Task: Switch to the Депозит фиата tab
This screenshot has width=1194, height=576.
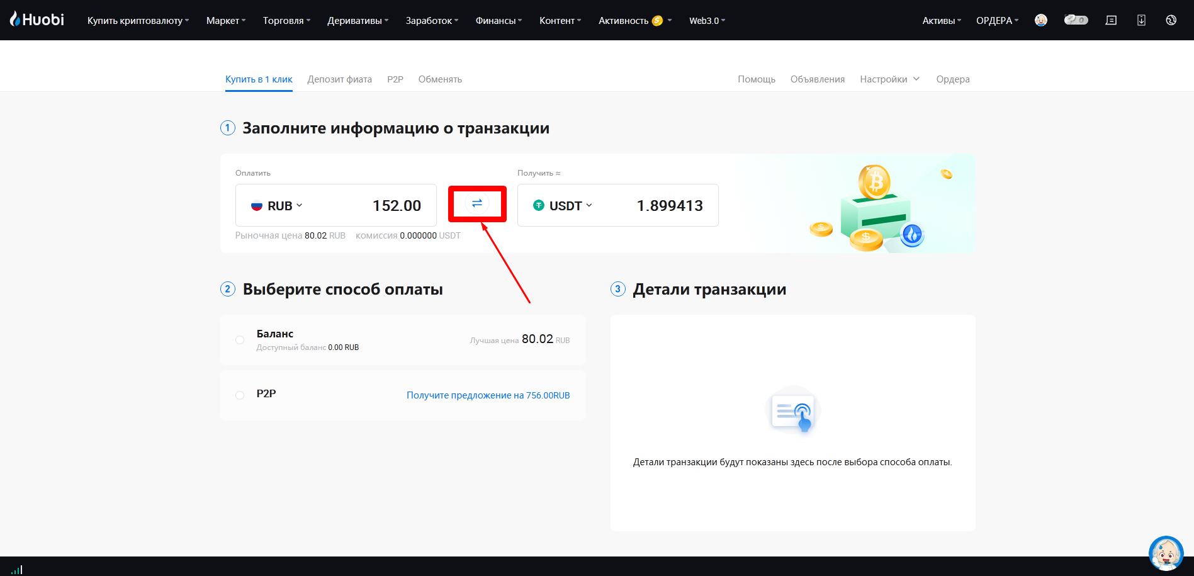Action: 339,79
